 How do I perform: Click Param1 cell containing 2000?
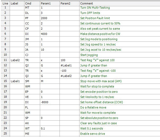click(x=50, y=18)
